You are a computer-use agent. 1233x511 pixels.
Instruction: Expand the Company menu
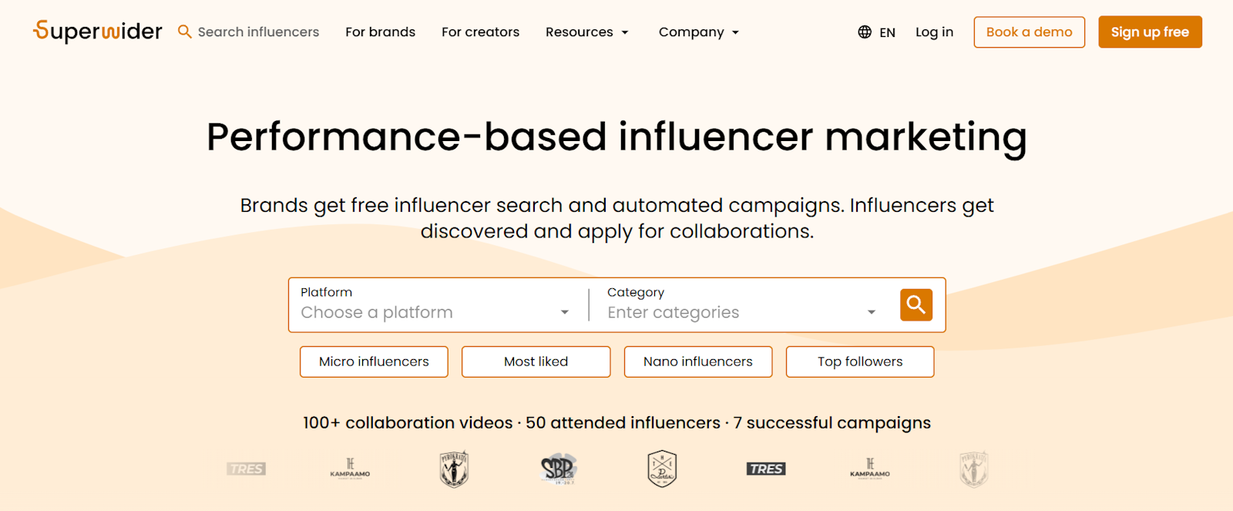click(699, 32)
